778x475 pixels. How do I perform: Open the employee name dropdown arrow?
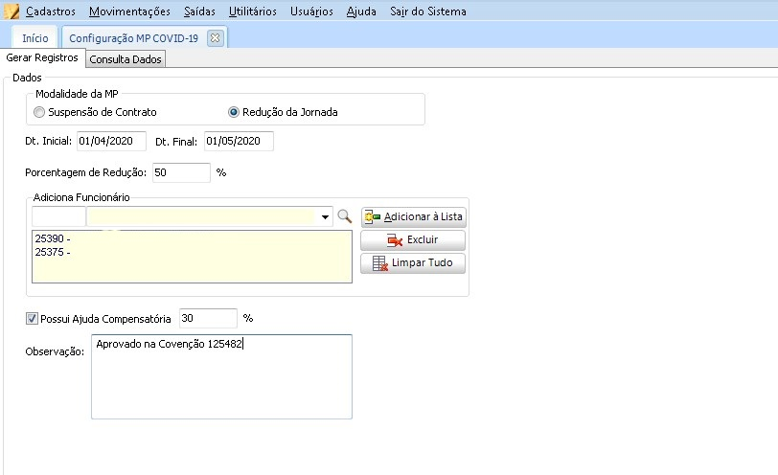[325, 216]
